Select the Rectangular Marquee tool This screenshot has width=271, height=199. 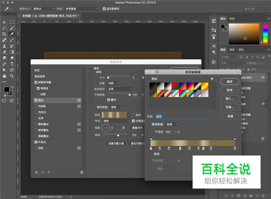(x=12, y=22)
